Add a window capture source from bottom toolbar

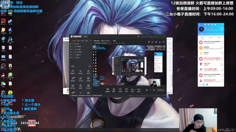pyautogui.click(x=107, y=90)
